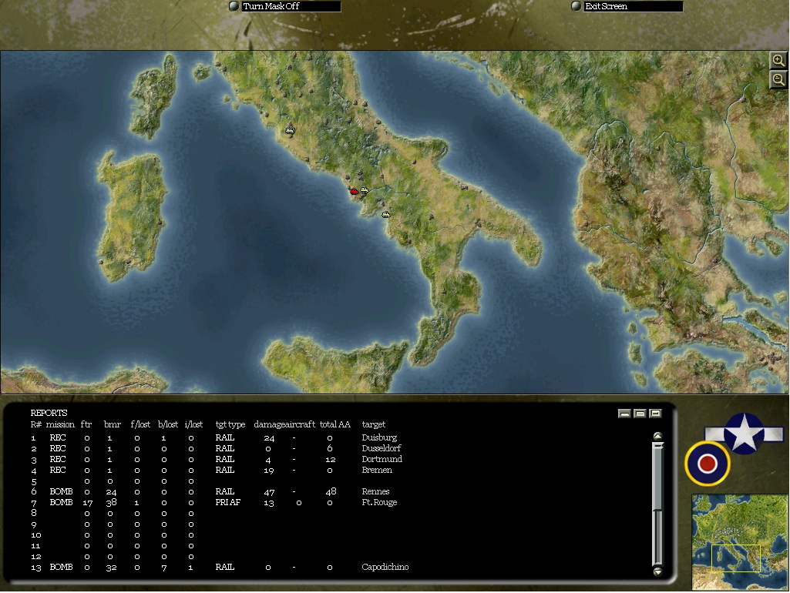Click the Europe minimap thumbnail

[740, 541]
